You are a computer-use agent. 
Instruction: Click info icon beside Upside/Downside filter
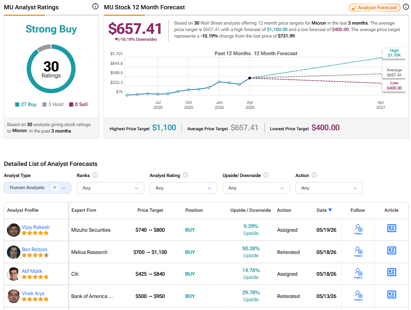(x=266, y=175)
